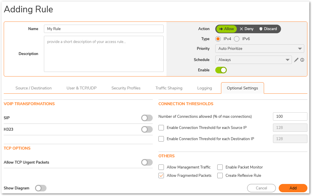Click the VOIP TRANSFORMATIONS heading
This screenshot has width=312, height=196.
pos(29,104)
